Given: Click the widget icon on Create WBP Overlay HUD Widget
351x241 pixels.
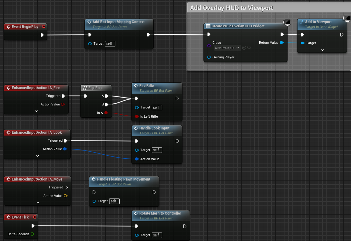Looking at the screenshot, I should [208, 26].
